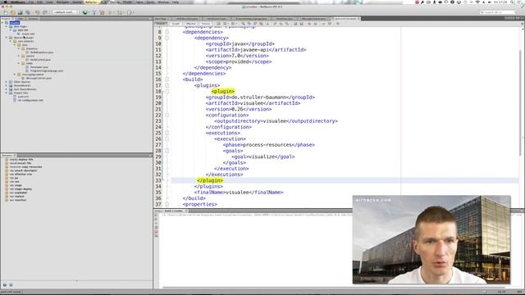
Task: Click the globe browser icon in toolbar
Action: tap(85, 12)
